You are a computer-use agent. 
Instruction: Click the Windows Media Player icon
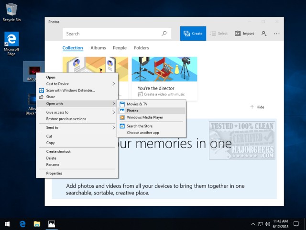pos(122,117)
